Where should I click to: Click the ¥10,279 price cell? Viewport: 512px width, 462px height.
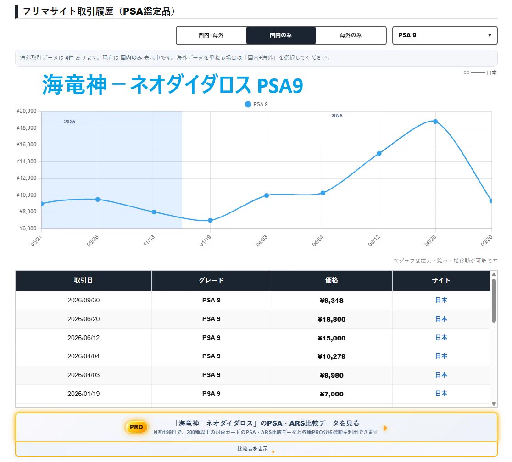(x=331, y=356)
